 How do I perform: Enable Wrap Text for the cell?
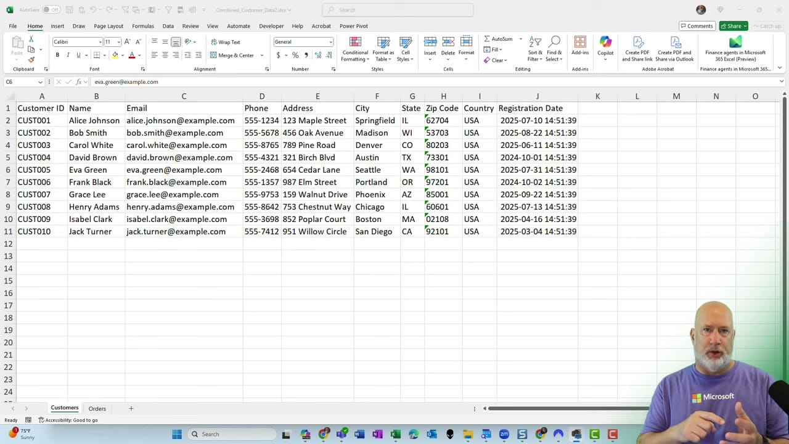tap(226, 42)
